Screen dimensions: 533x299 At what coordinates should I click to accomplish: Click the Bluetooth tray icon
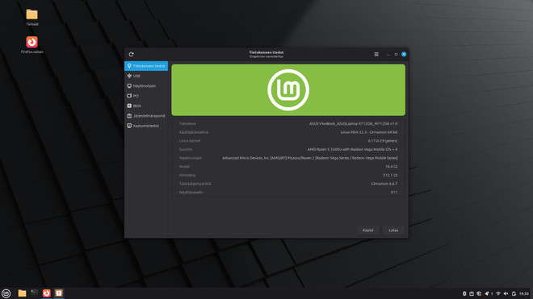464,293
